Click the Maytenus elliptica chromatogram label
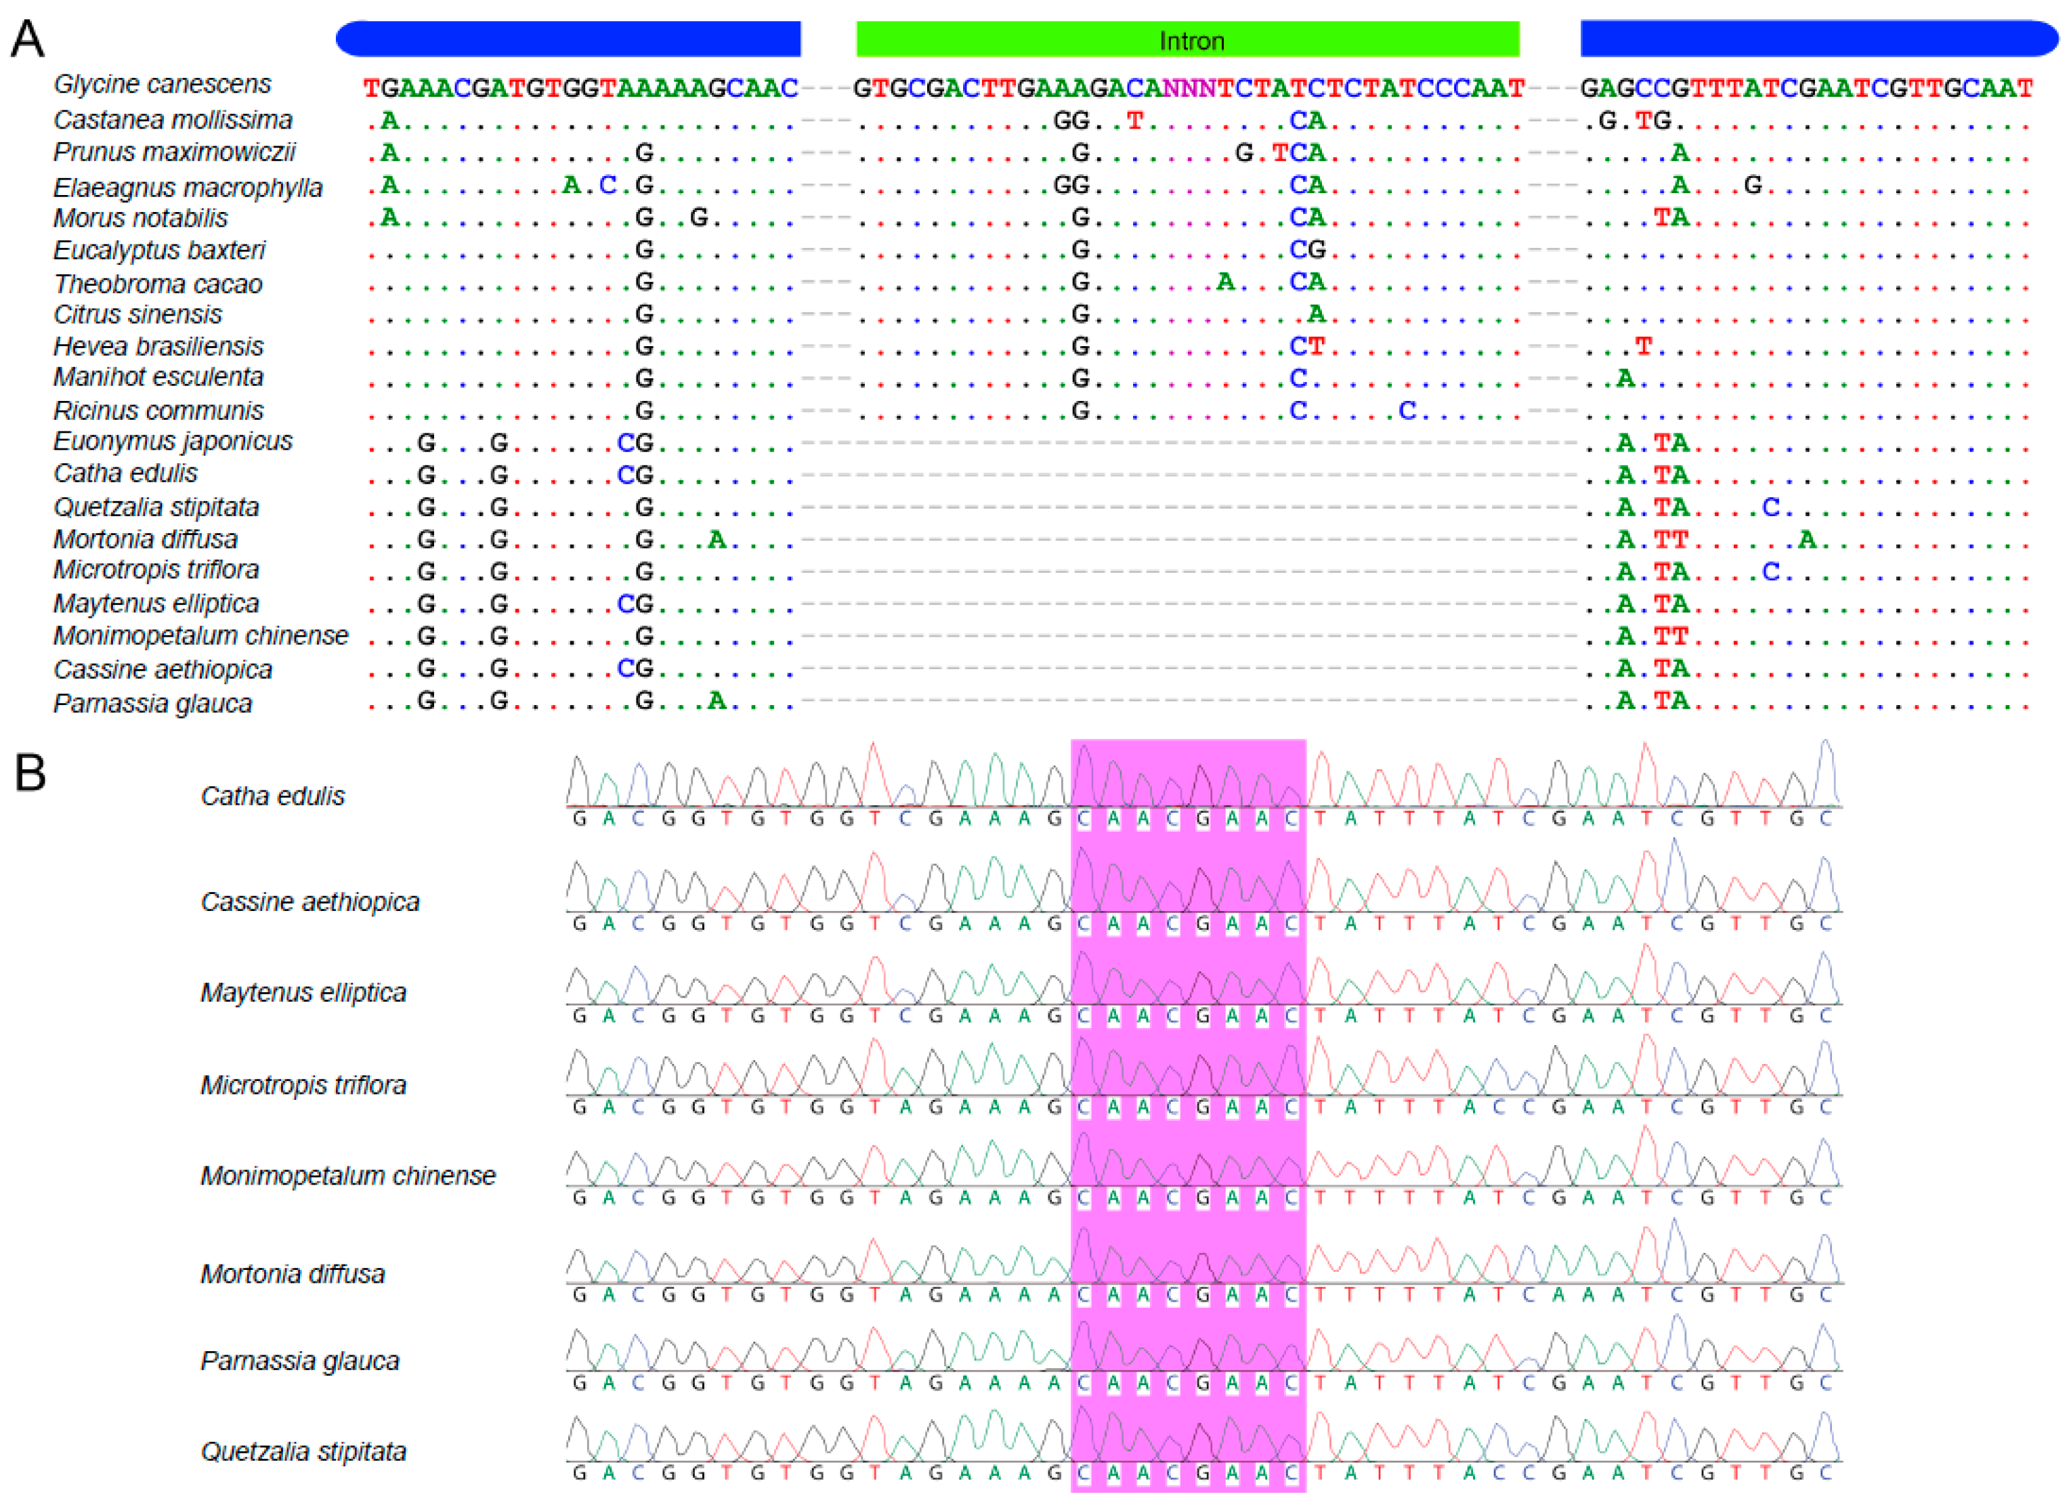Screen dimensions: 2069x1509 point(302,993)
